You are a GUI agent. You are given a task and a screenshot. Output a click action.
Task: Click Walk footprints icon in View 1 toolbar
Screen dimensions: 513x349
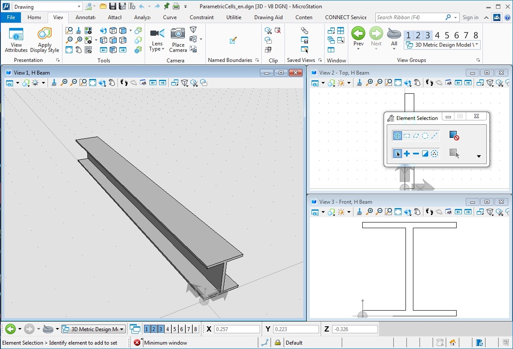pyautogui.click(x=124, y=83)
